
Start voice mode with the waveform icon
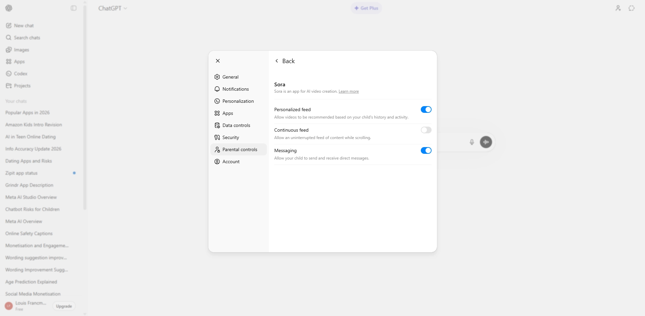(x=486, y=142)
